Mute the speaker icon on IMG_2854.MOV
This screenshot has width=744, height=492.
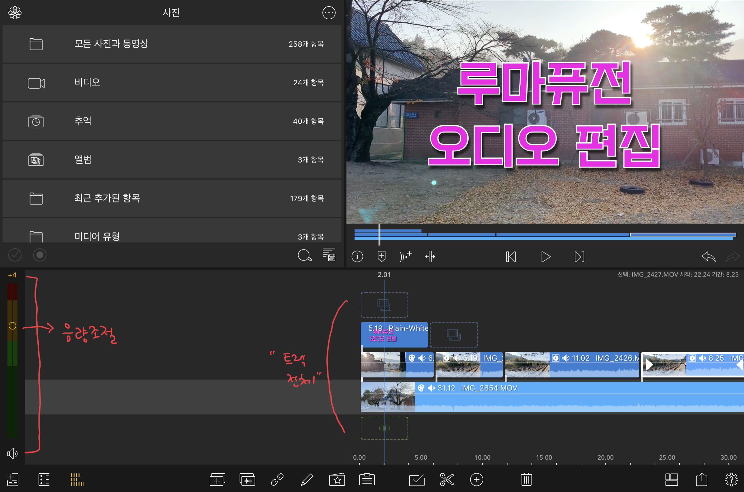pos(431,388)
